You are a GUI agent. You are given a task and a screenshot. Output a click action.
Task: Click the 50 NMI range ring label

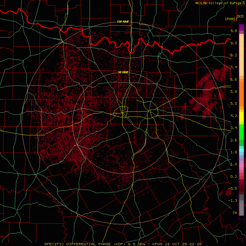tap(123, 72)
